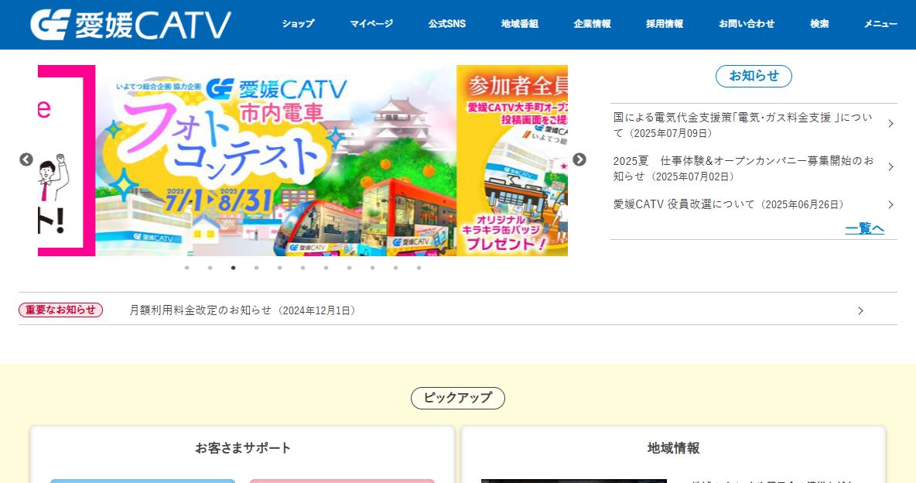Jump to the tenth carousel pagination dot
Viewport: 916px width, 483px height.
coord(395,268)
